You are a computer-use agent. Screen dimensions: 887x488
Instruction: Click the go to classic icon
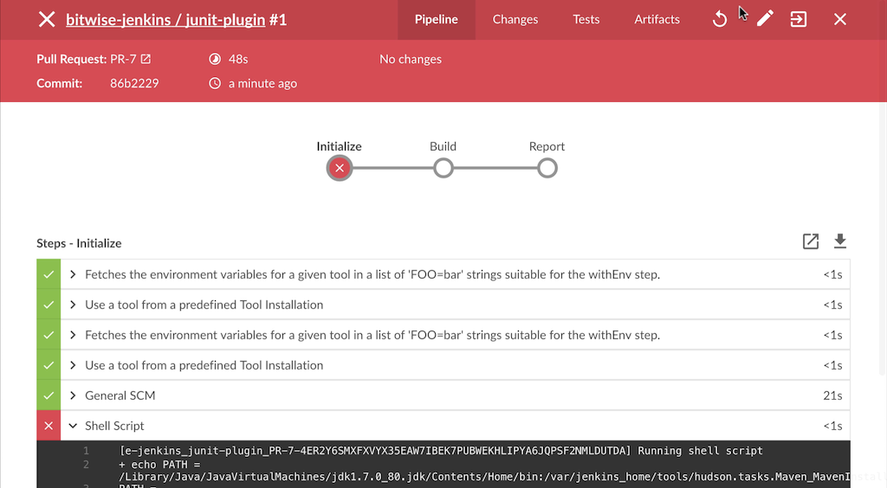coord(799,19)
